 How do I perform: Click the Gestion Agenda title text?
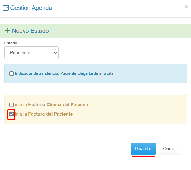pos(31,8)
